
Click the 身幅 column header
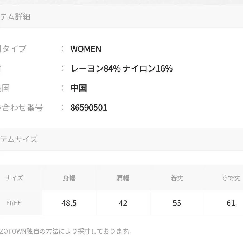point(69,178)
